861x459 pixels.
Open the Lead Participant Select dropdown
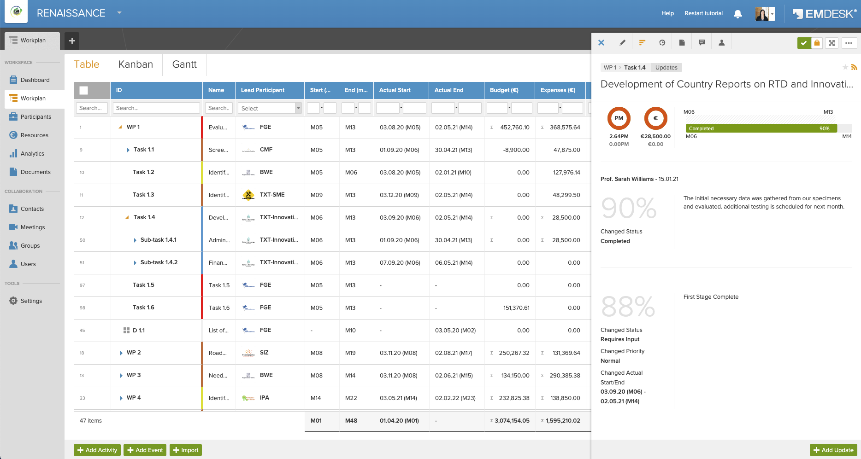pyautogui.click(x=269, y=108)
